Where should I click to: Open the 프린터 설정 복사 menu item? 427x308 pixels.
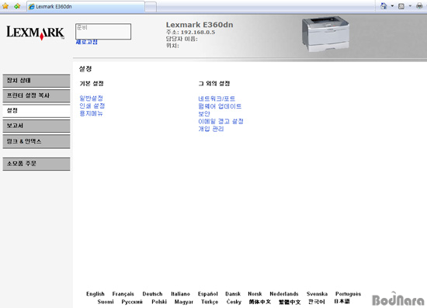[36, 95]
